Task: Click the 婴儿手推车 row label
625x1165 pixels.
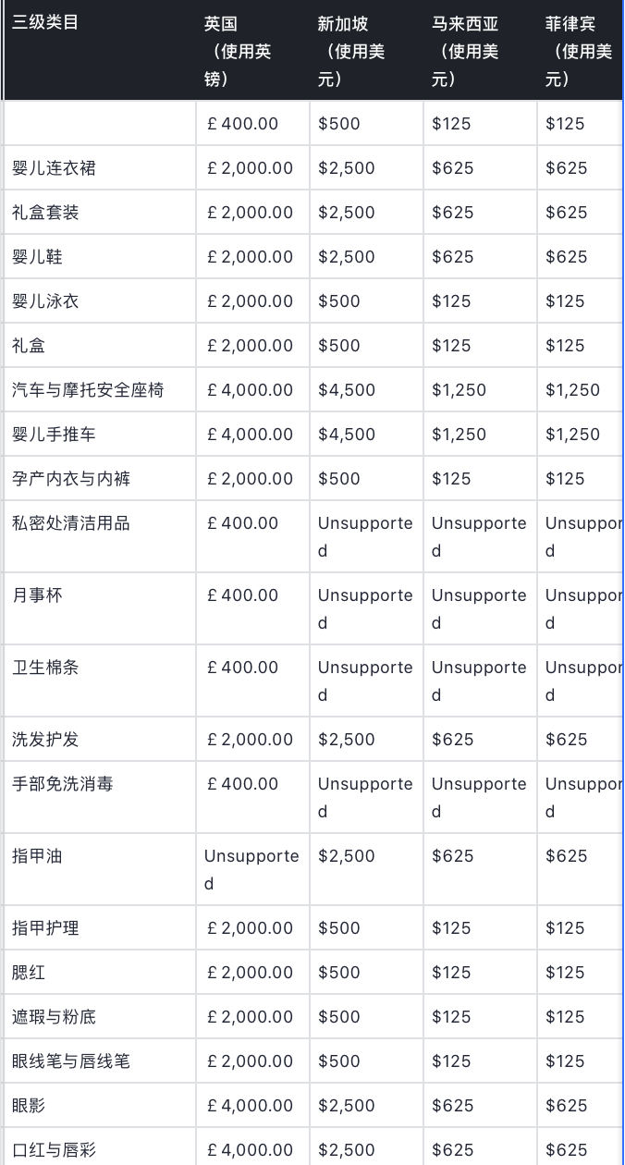Action: click(54, 435)
